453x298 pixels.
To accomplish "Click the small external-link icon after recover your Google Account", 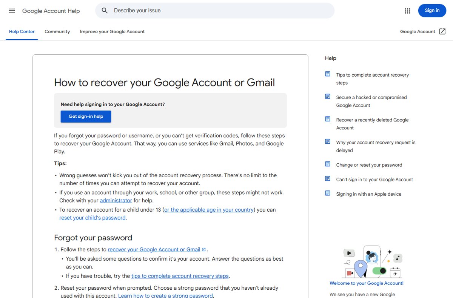I will coord(204,249).
